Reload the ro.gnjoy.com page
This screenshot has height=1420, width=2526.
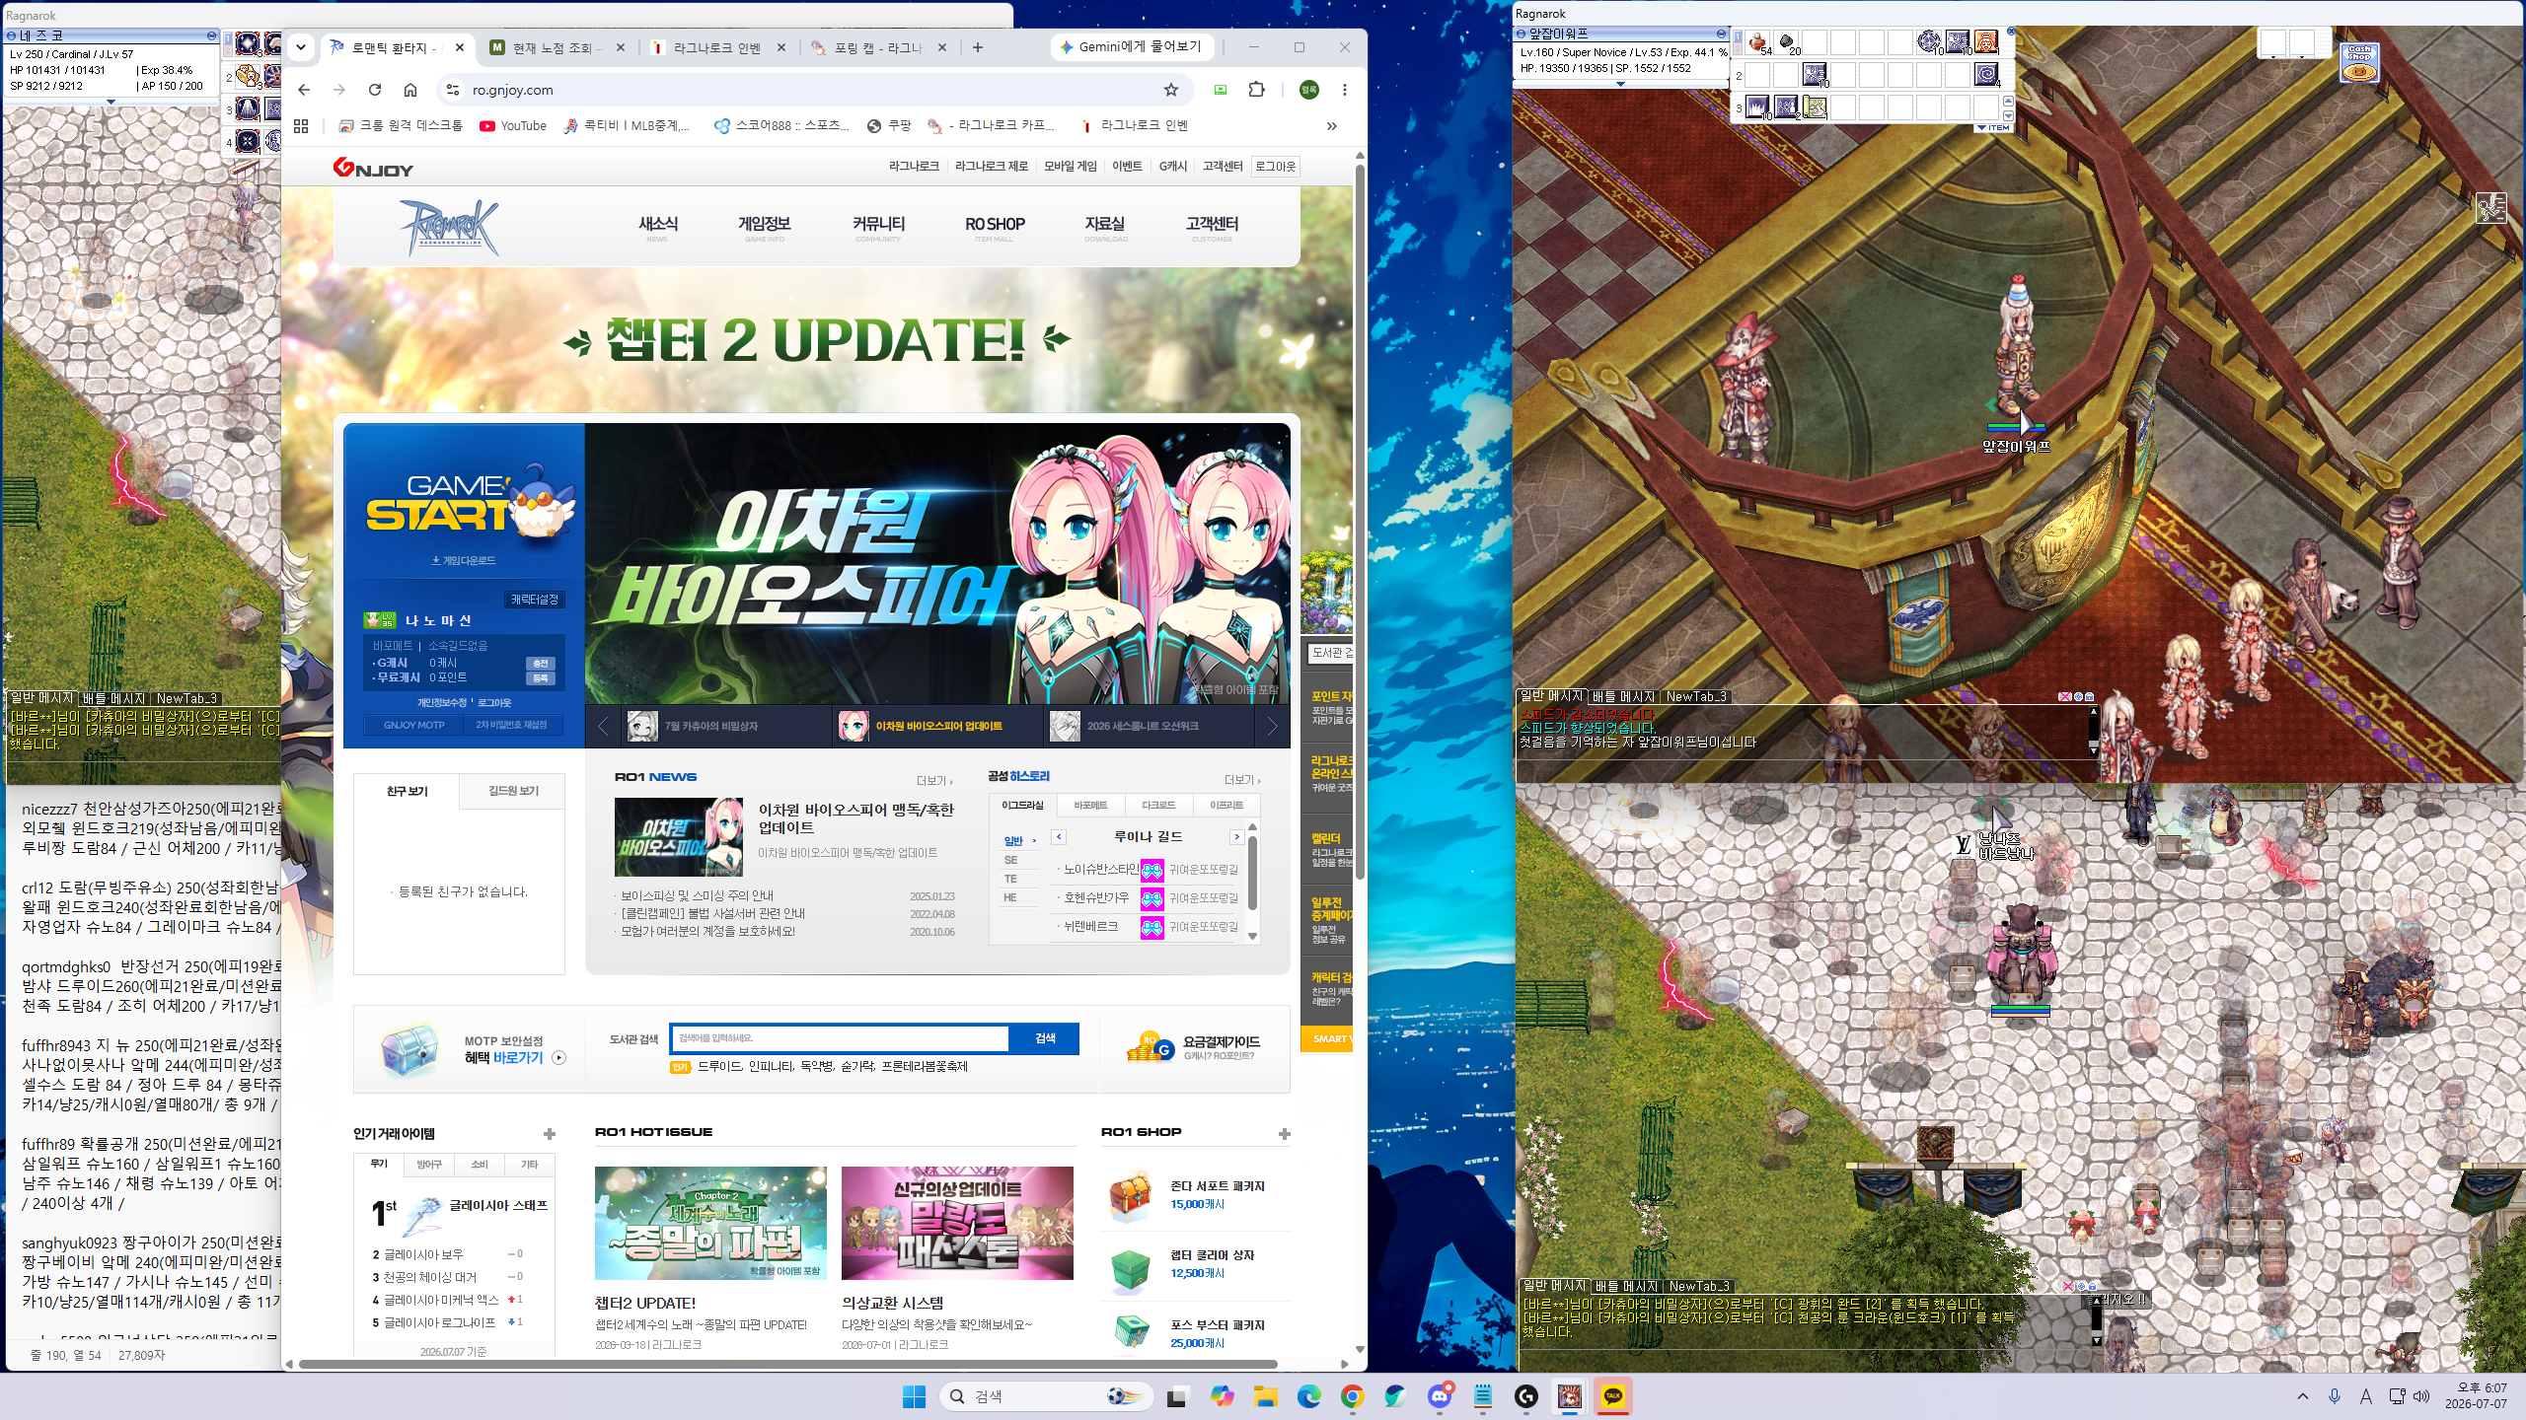coord(375,90)
